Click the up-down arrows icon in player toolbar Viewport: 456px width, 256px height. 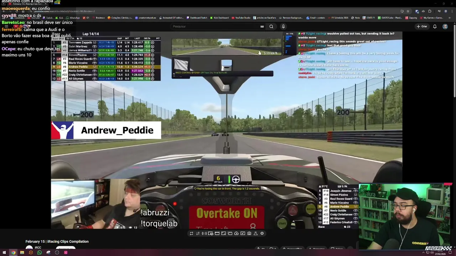(x=198, y=233)
